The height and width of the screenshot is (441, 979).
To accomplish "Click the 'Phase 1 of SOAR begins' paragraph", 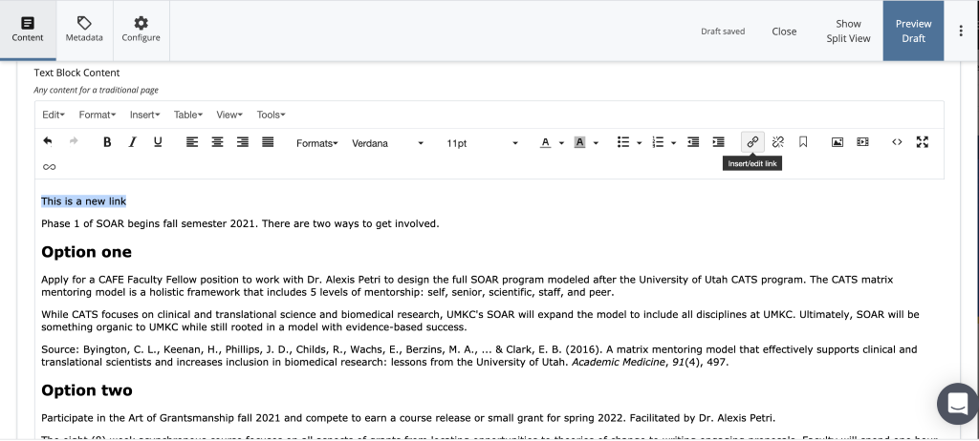I will [240, 223].
